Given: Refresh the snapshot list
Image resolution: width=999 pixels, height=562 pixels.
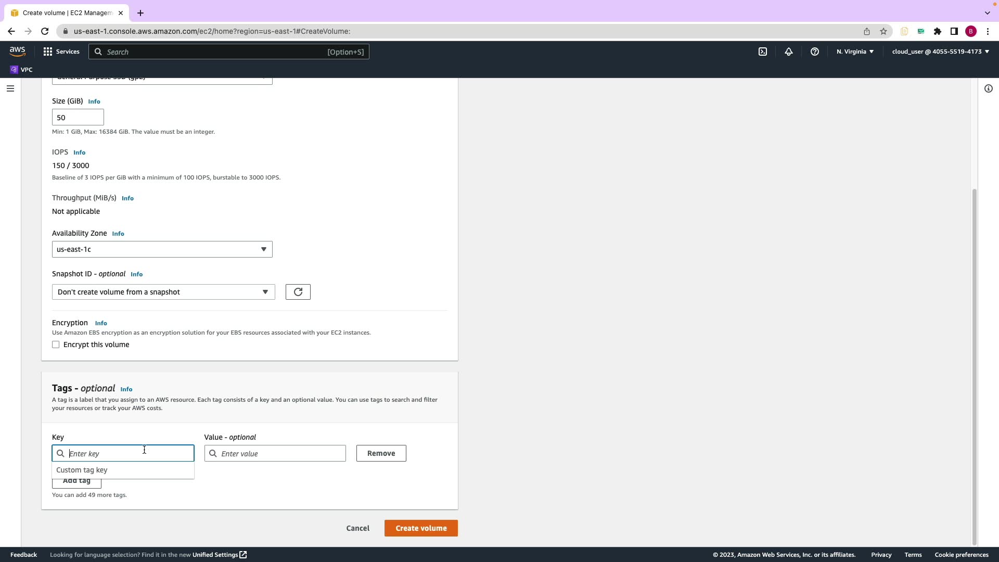Looking at the screenshot, I should coord(298,292).
